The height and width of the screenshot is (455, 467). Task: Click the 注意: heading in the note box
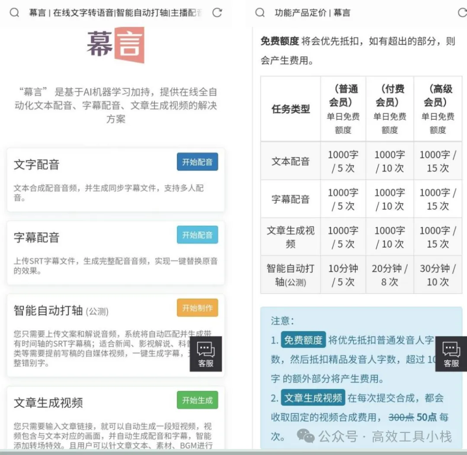coord(282,321)
